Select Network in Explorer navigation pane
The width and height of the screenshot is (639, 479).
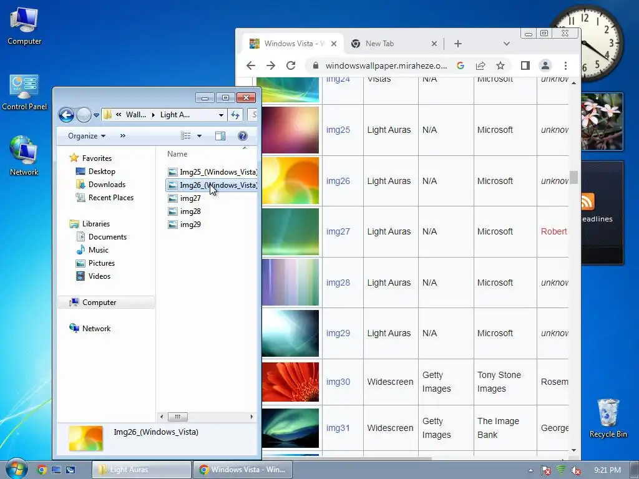96,328
